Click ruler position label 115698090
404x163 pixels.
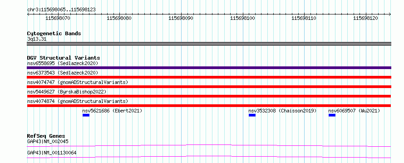coord(181,18)
